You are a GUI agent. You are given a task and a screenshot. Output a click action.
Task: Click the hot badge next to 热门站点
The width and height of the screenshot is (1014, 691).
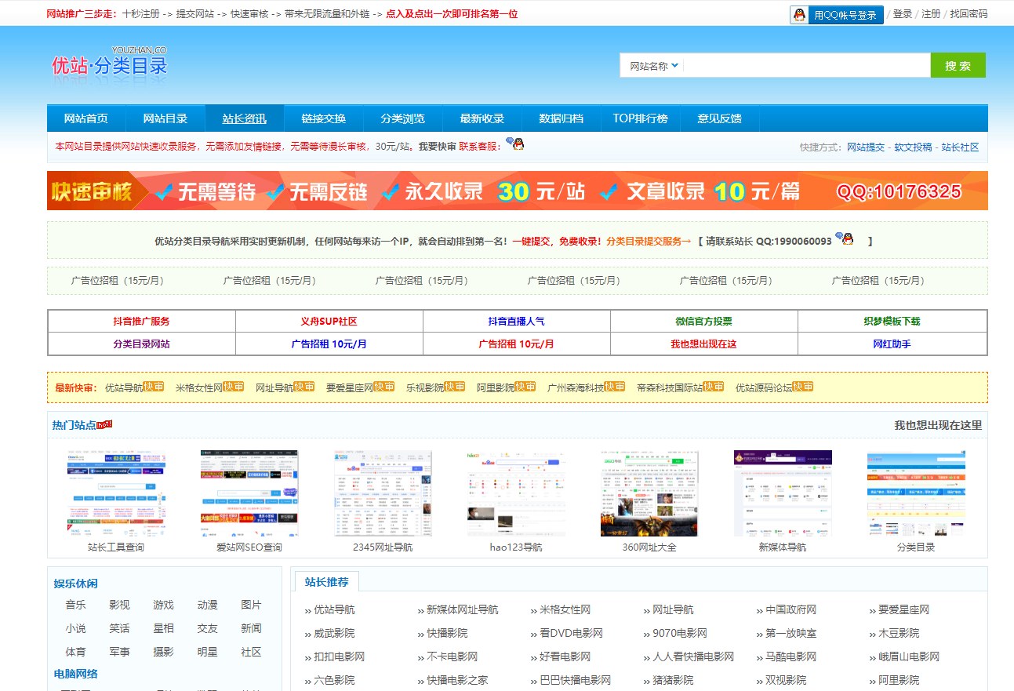pos(105,424)
